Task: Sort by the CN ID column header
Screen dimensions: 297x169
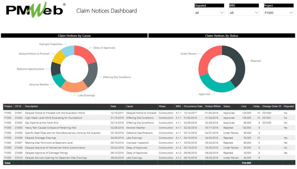Action: [18, 106]
